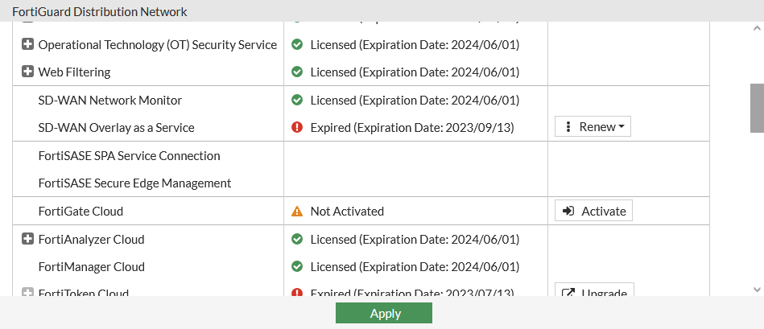This screenshot has width=764, height=329.
Task: Expand the Web Filtering entry
Action: pyautogui.click(x=27, y=72)
